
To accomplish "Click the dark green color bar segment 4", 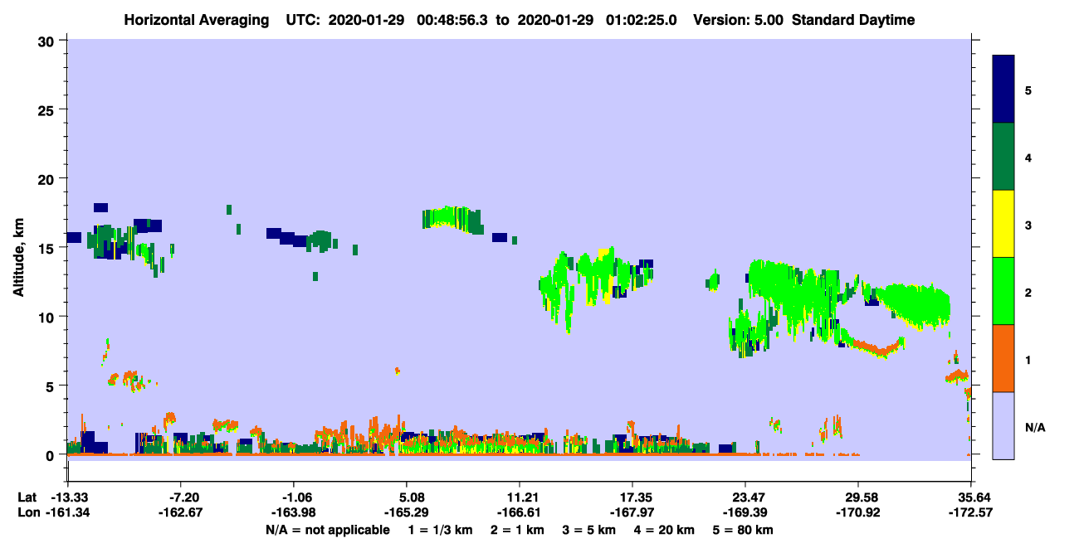I will click(1003, 157).
